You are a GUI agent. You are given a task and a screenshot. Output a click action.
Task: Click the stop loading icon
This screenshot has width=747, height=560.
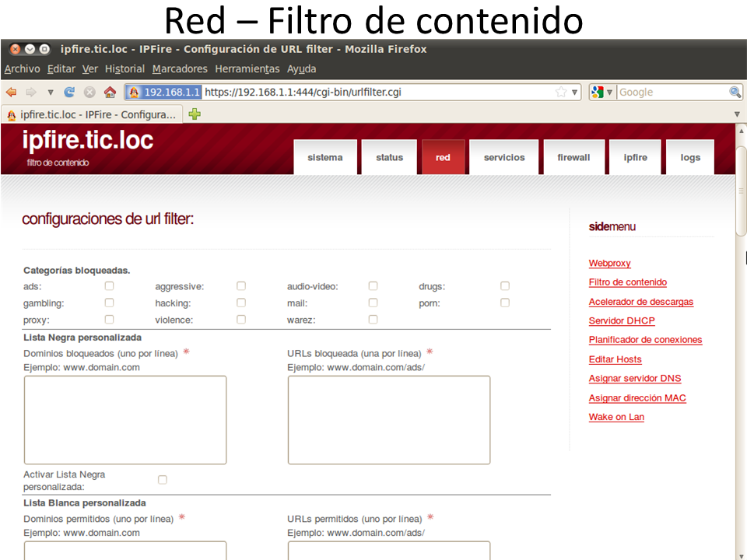point(89,92)
